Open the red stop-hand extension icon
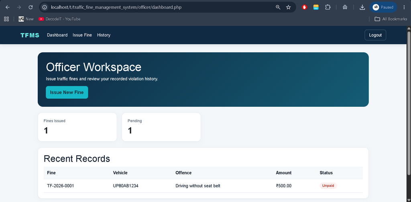This screenshot has width=411, height=202. [x=304, y=7]
